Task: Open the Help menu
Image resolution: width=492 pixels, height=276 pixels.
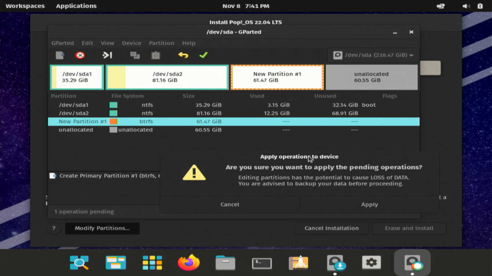Action: [188, 43]
